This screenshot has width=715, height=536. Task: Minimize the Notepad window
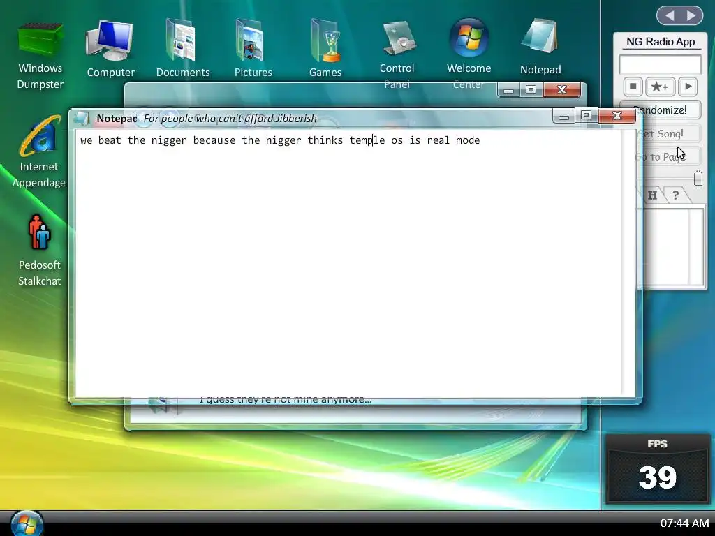(563, 117)
